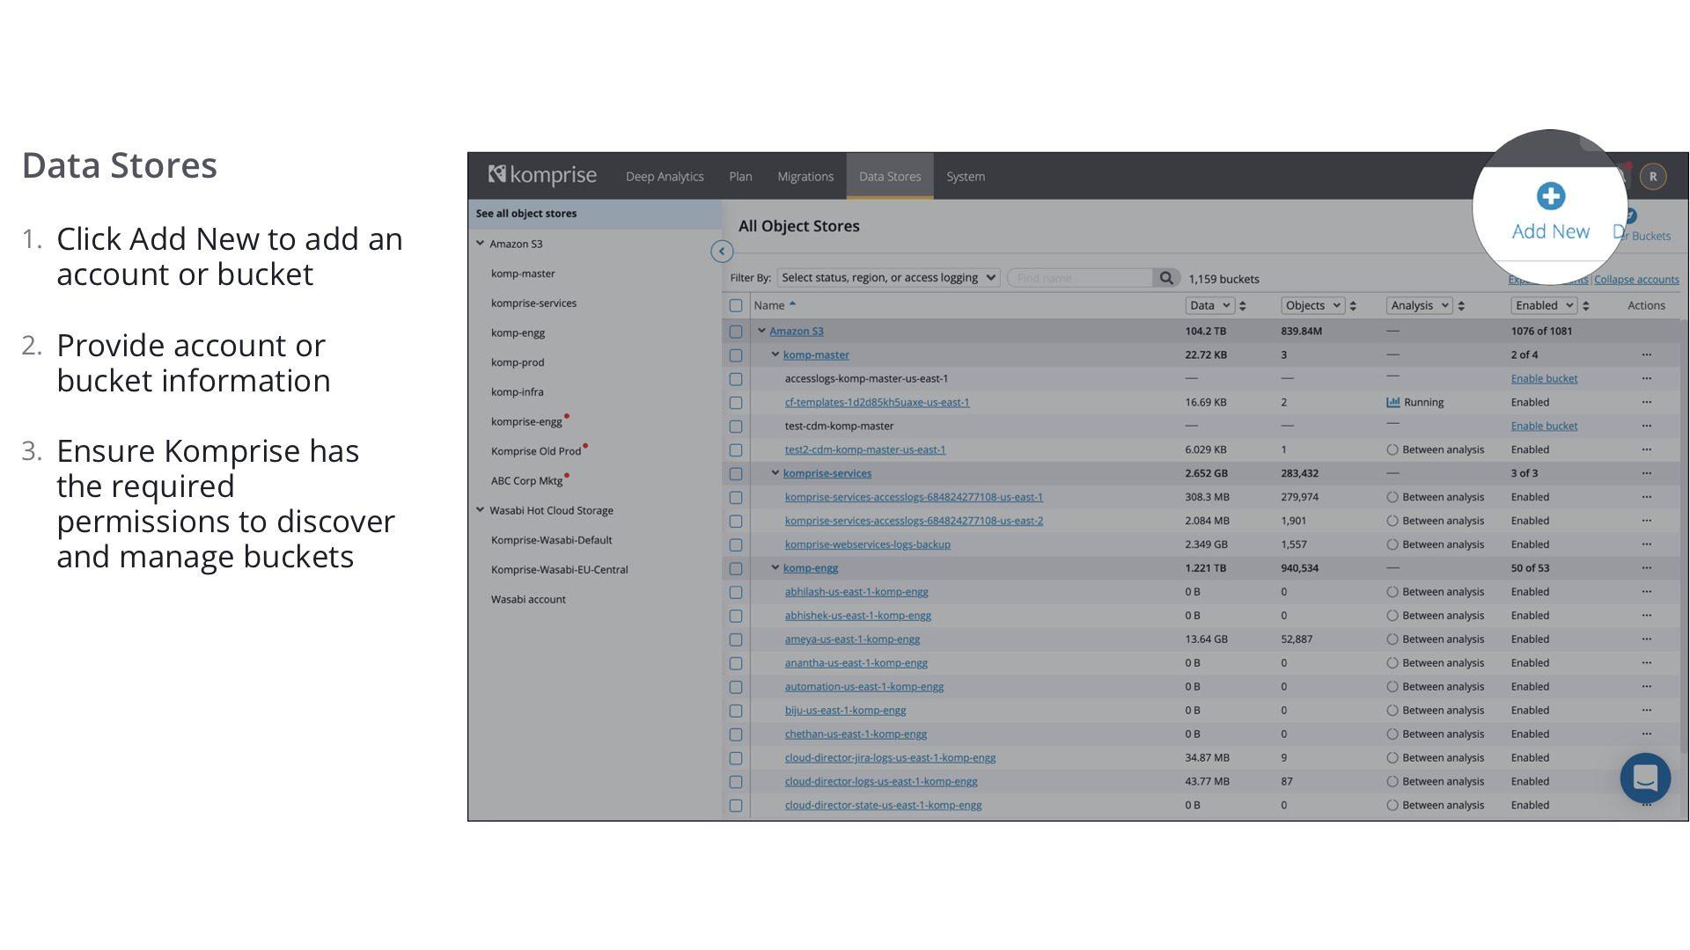
Task: Select checkbox for accesslogs-komp-master-us-east-1
Action: (736, 379)
